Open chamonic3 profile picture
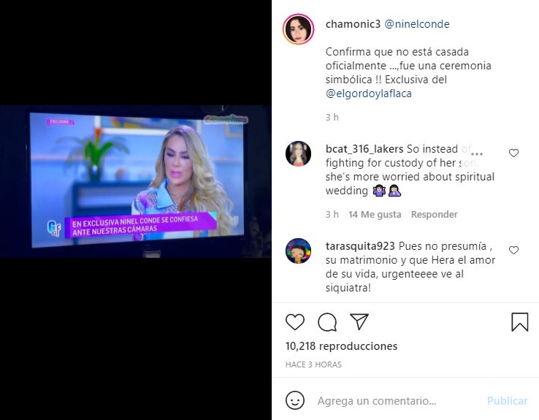The image size is (539, 420). coord(299,29)
